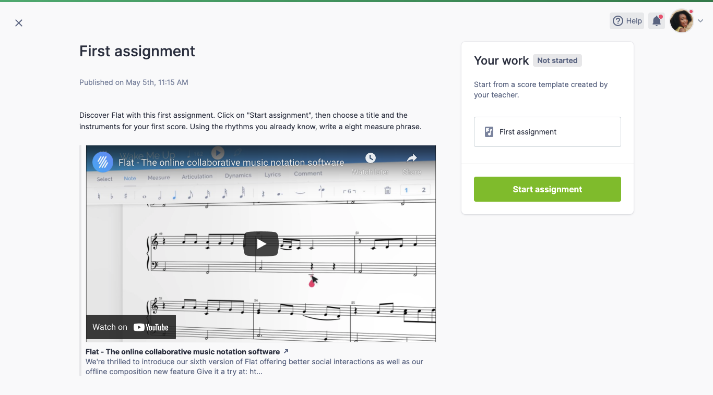Image resolution: width=713 pixels, height=395 pixels.
Task: Click the Share arrow icon on video
Action: pyautogui.click(x=412, y=158)
